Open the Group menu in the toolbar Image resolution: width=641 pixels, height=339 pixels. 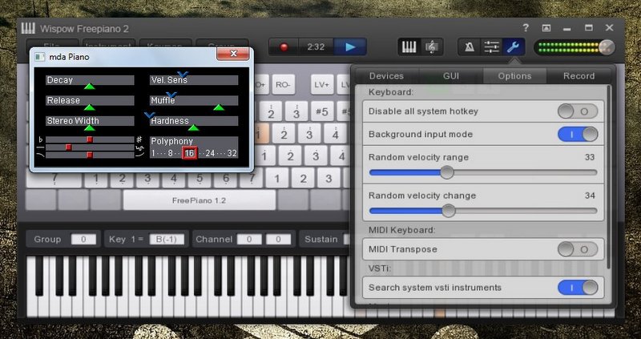pos(222,44)
